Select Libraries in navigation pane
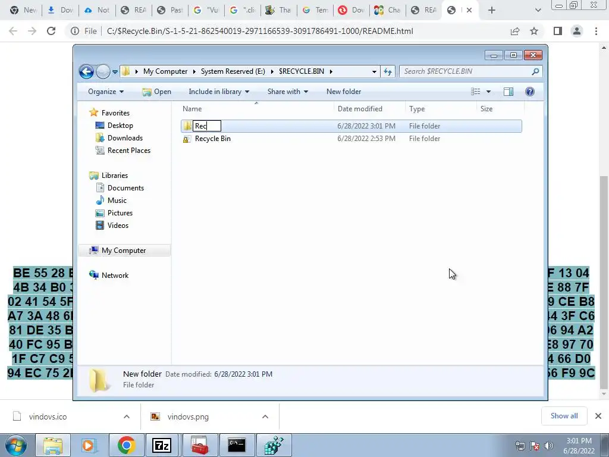 point(115,176)
